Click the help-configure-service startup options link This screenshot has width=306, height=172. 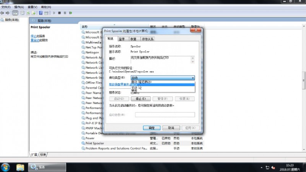click(120, 85)
